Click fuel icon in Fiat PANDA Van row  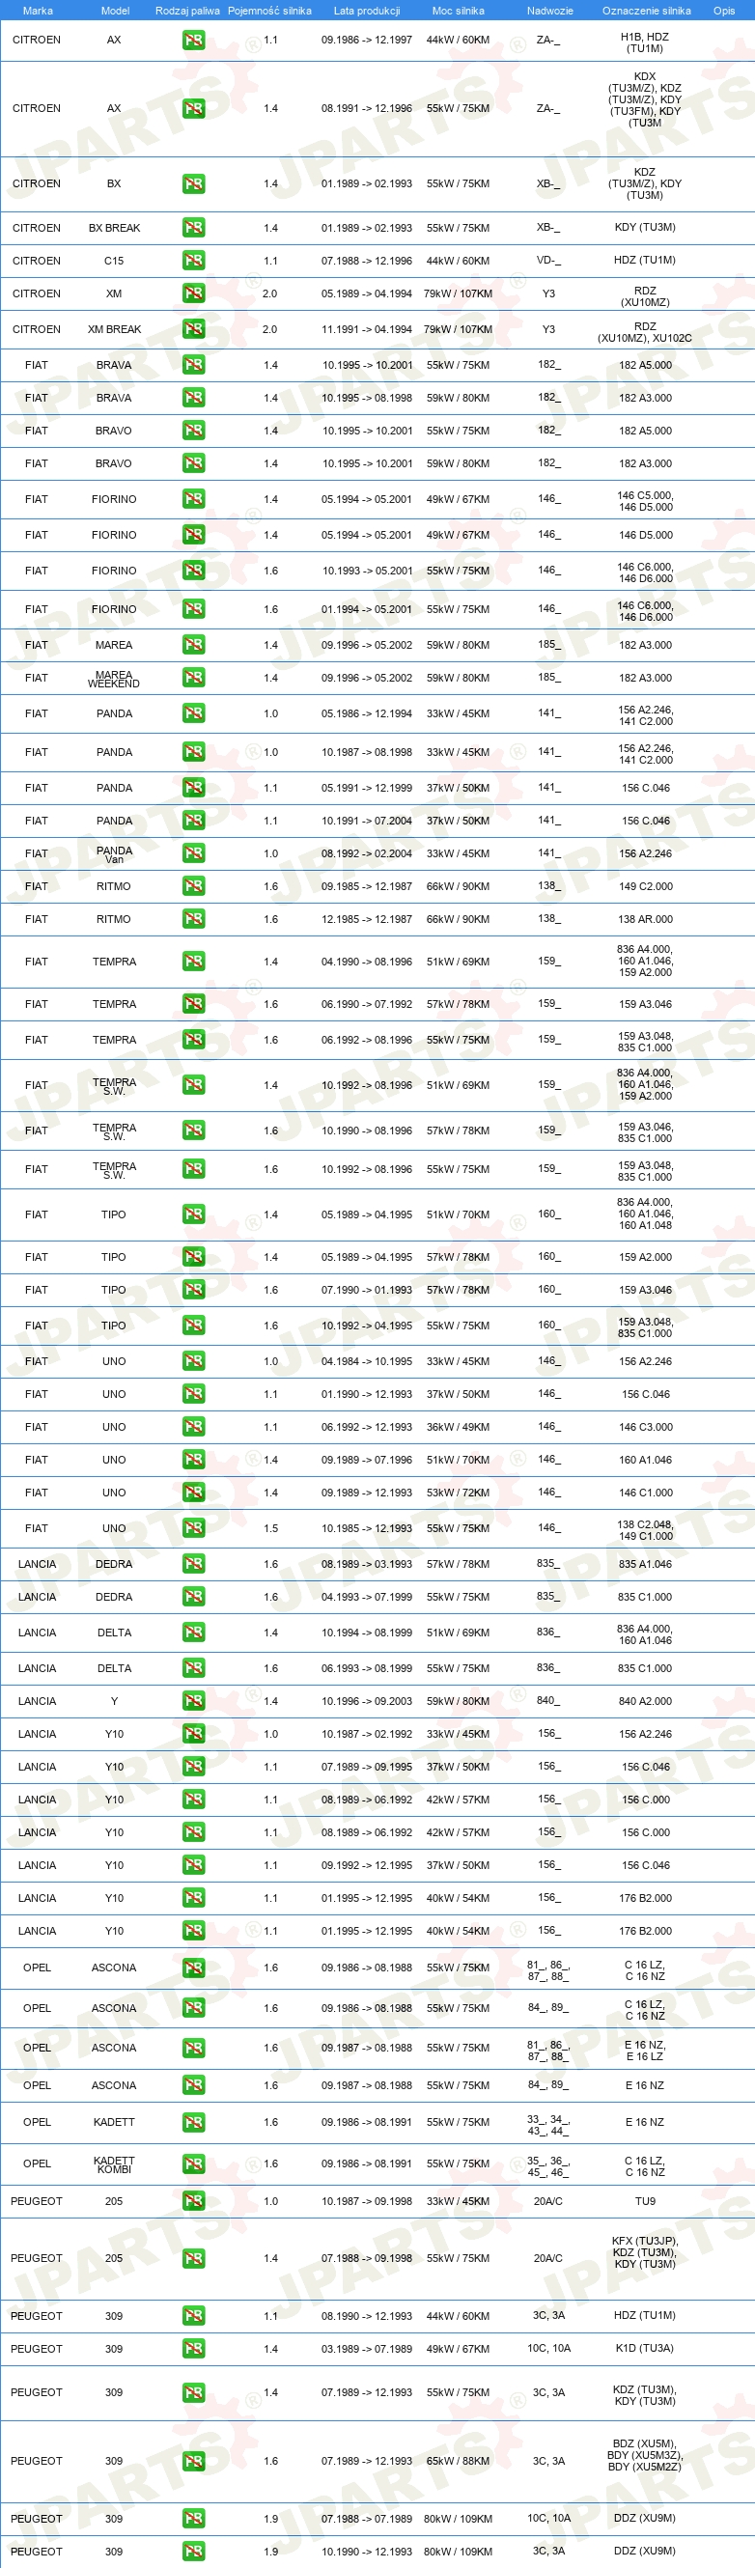pos(193,853)
